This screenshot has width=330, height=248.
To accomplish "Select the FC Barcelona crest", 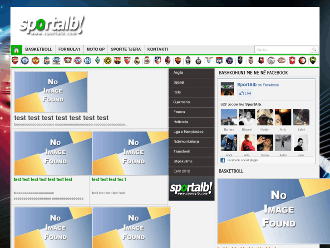I will click(118, 61).
